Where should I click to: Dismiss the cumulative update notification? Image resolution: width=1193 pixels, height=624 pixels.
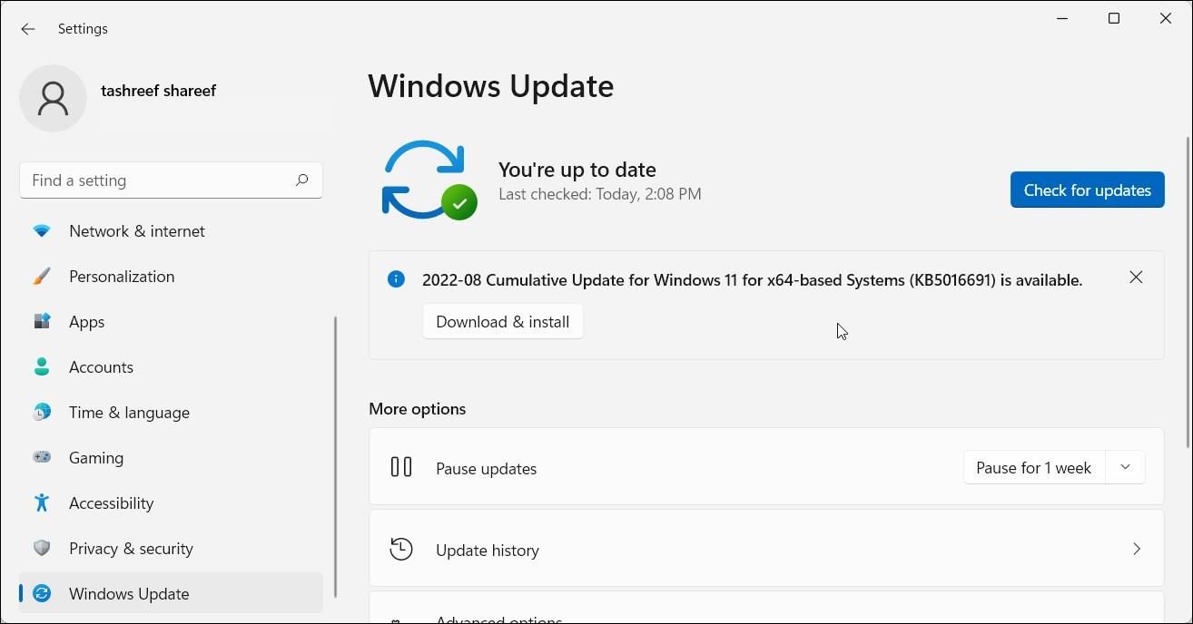click(1136, 278)
